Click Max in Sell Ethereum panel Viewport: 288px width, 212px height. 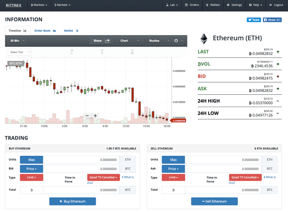click(x=173, y=160)
